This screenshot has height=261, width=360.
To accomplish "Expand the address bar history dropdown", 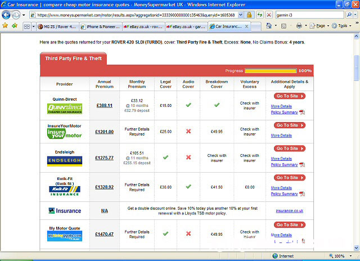I will (240, 15).
